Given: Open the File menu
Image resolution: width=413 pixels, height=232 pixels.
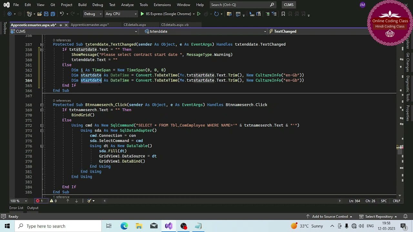Looking at the screenshot, I should click(x=16, y=5).
